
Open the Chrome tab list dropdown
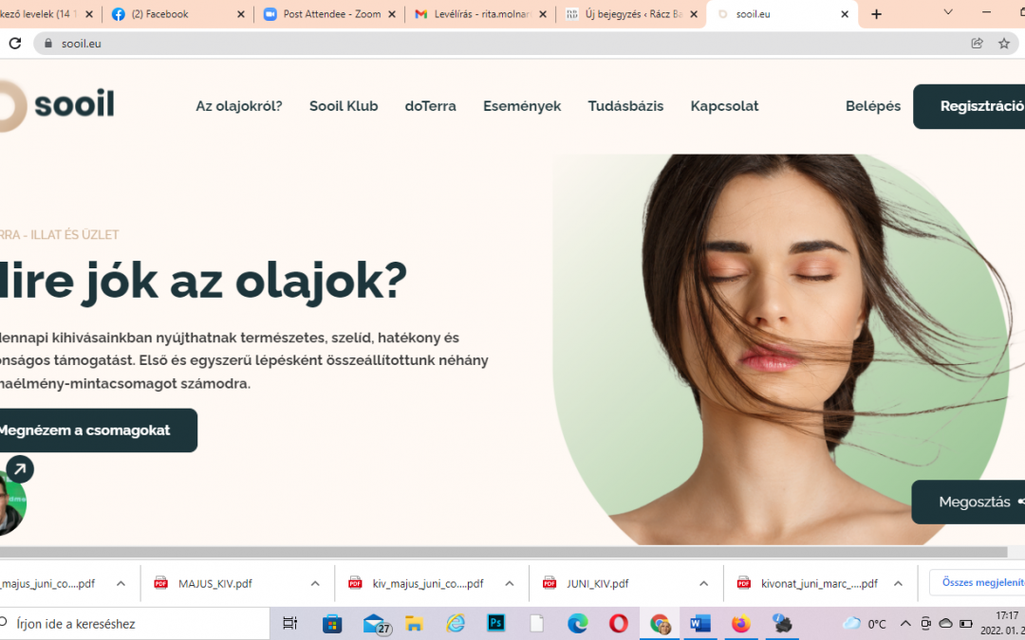946,13
